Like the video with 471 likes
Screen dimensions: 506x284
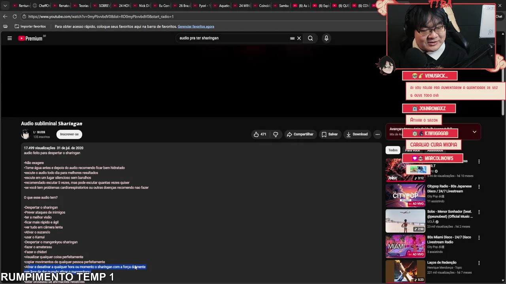(x=260, y=134)
